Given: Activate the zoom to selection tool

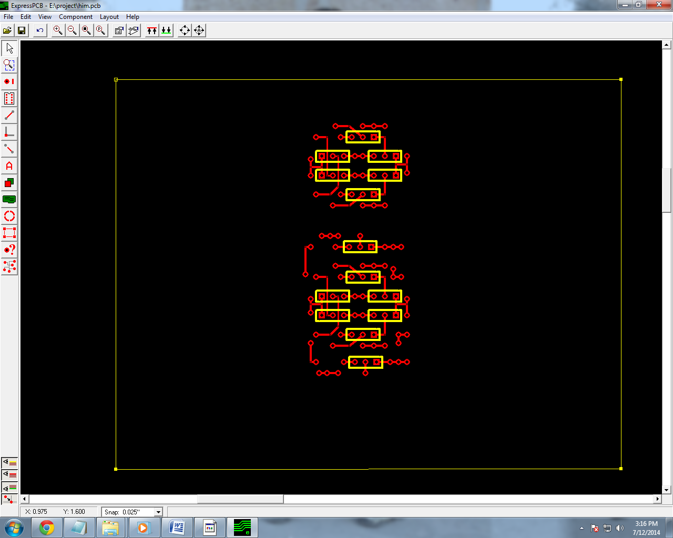Looking at the screenshot, I should click(x=8, y=65).
